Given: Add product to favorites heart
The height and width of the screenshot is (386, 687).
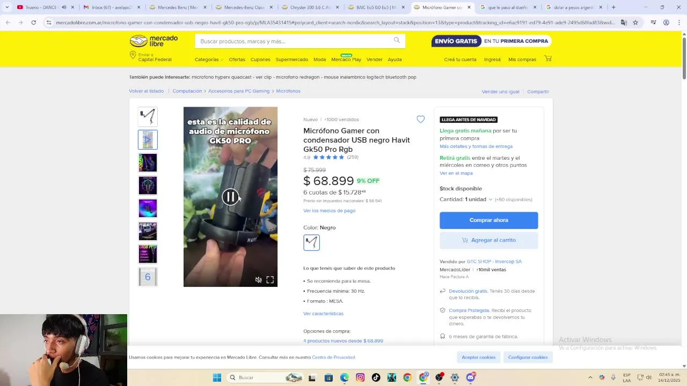Looking at the screenshot, I should click(x=421, y=120).
